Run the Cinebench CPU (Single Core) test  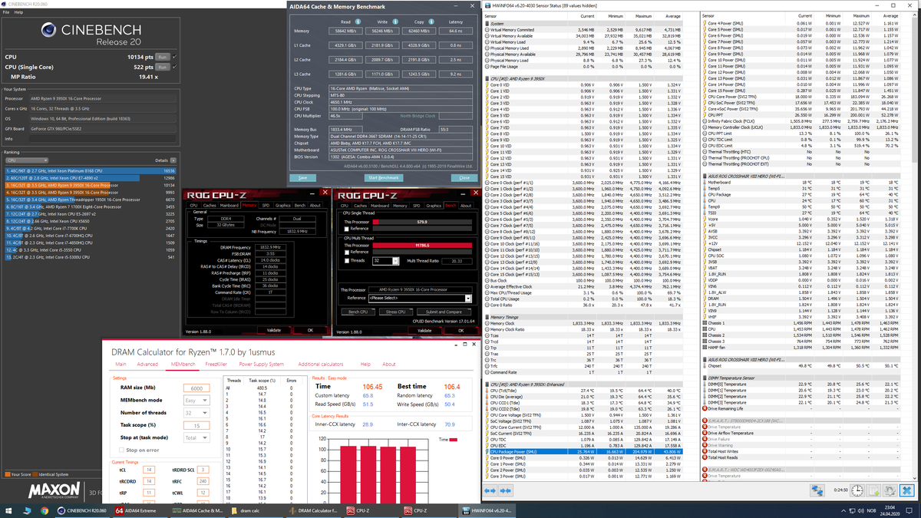click(162, 67)
